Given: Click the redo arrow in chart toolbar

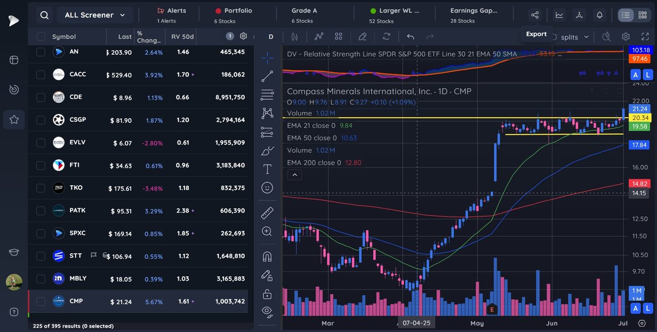Looking at the screenshot, I should 430,37.
